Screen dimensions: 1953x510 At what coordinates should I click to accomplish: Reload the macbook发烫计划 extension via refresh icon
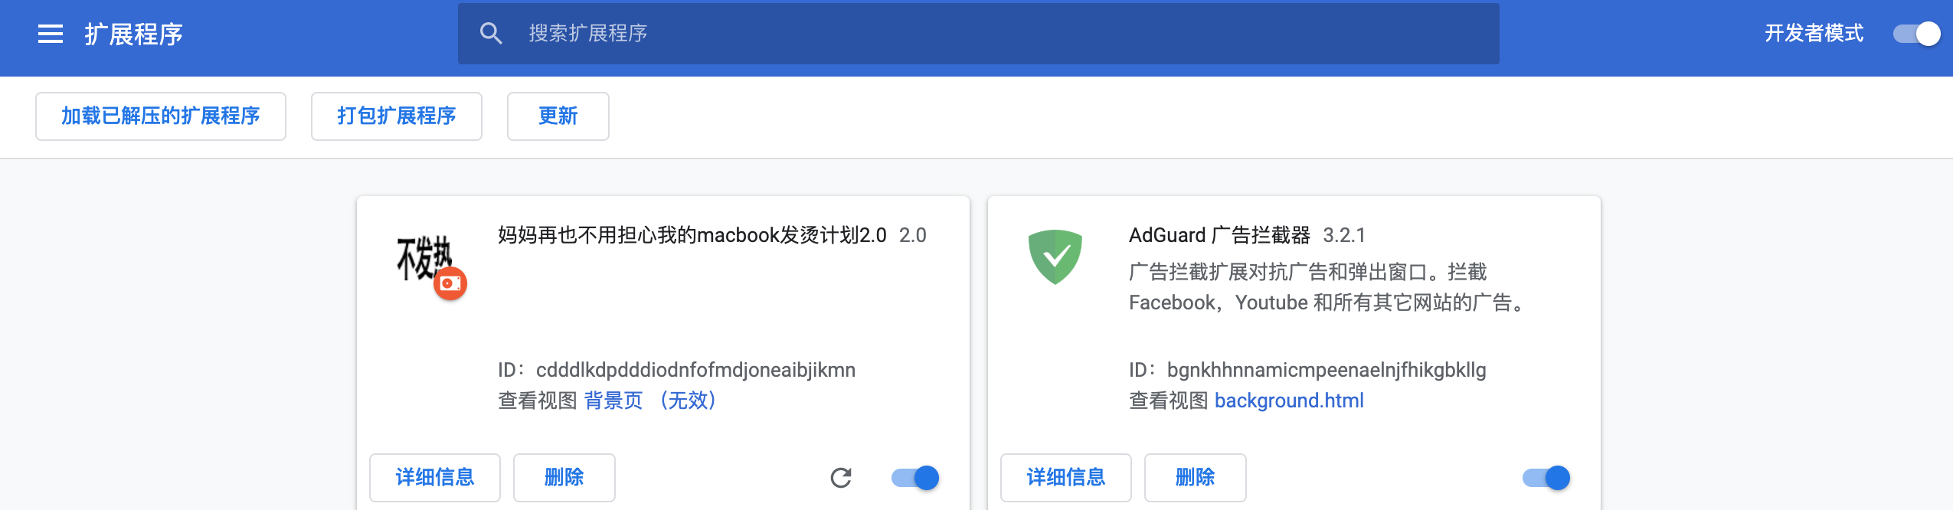[840, 477]
